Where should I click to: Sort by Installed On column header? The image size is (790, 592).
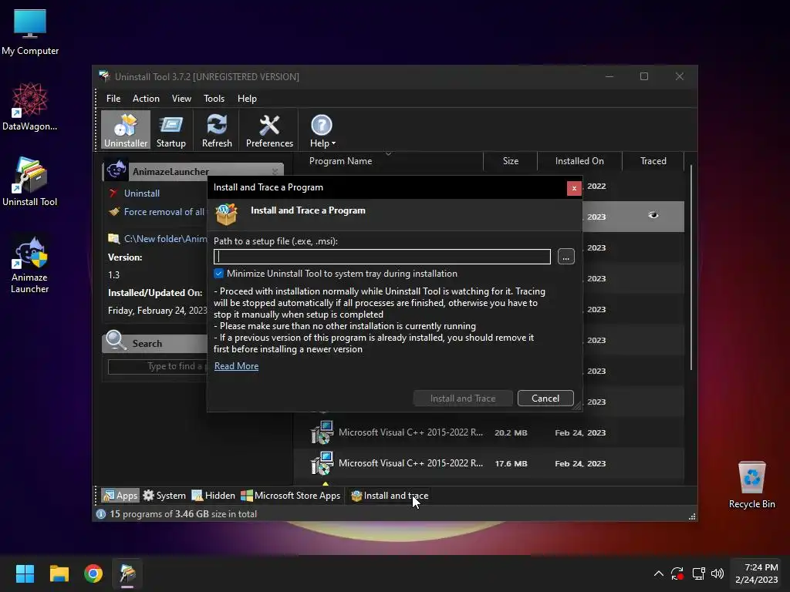coord(579,161)
